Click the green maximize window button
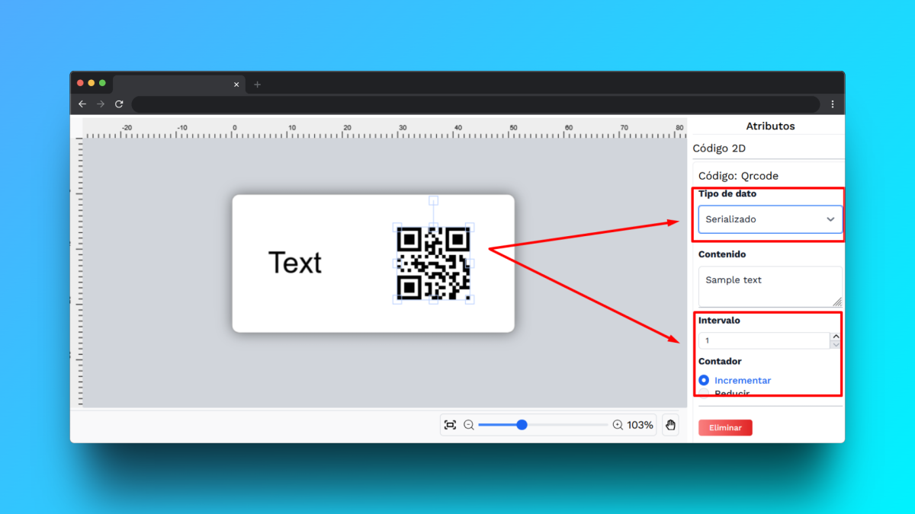Image resolution: width=915 pixels, height=514 pixels. (x=103, y=83)
